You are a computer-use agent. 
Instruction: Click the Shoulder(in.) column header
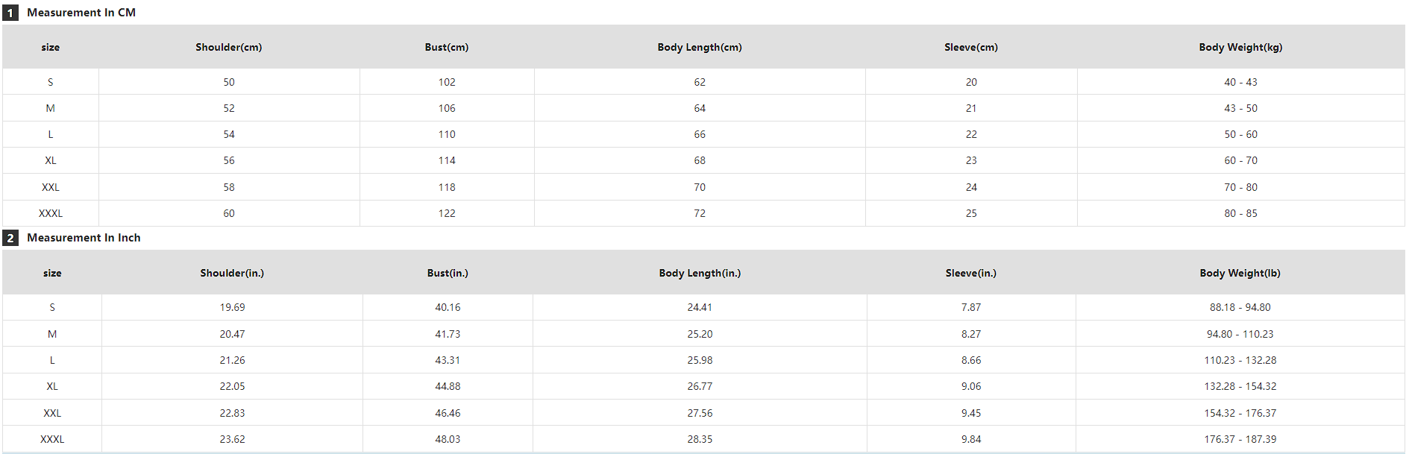point(232,273)
